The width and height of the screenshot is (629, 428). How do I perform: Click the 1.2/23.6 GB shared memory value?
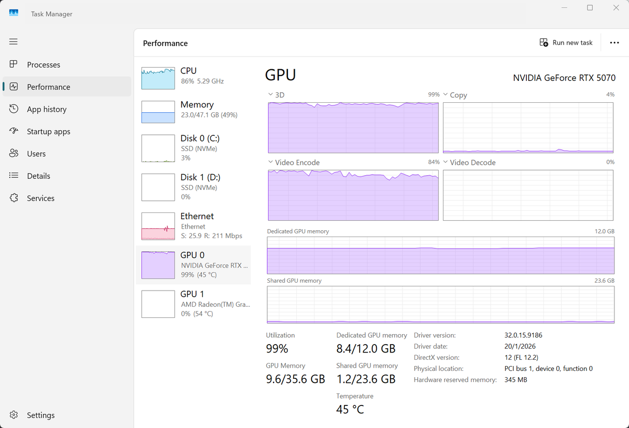(366, 379)
